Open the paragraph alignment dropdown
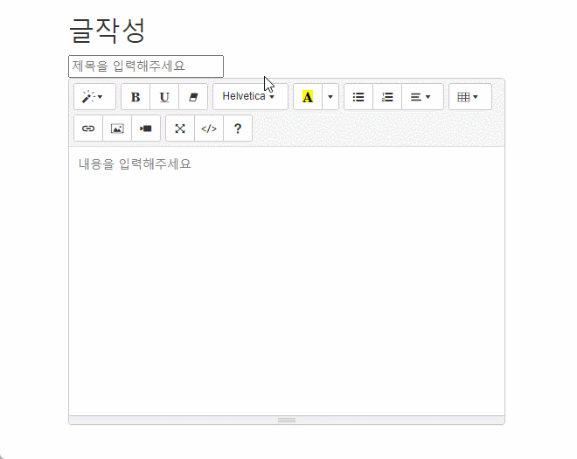The image size is (577, 459). [422, 97]
